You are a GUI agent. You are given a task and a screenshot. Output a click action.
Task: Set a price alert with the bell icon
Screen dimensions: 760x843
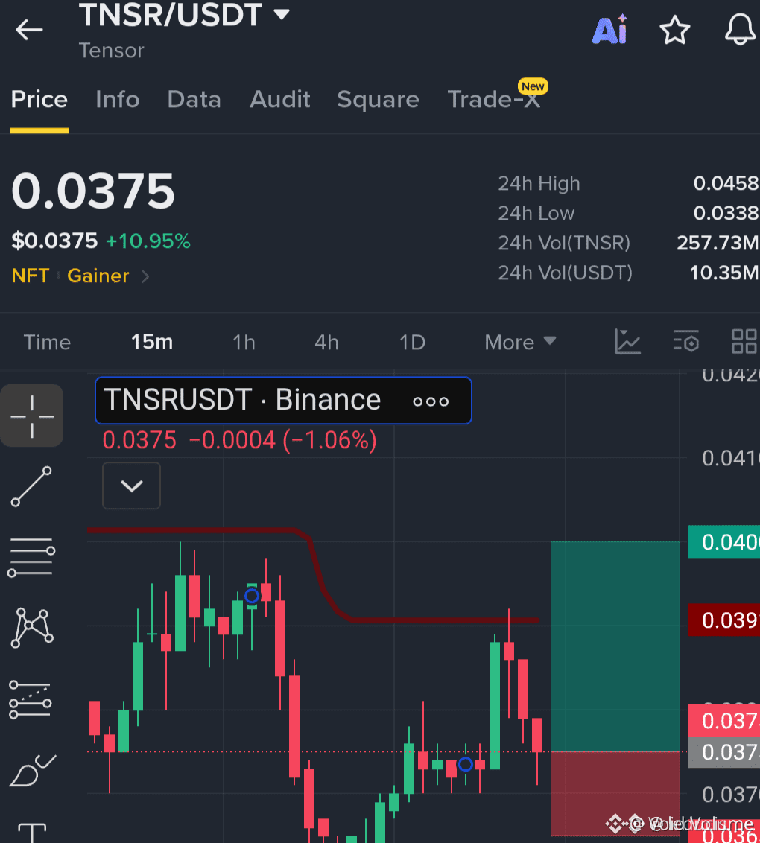(740, 30)
